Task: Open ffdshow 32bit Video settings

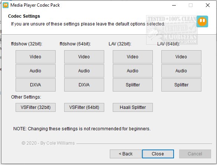Action: point(36,57)
